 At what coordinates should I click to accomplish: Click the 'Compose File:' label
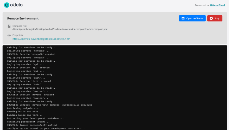click(20, 26)
